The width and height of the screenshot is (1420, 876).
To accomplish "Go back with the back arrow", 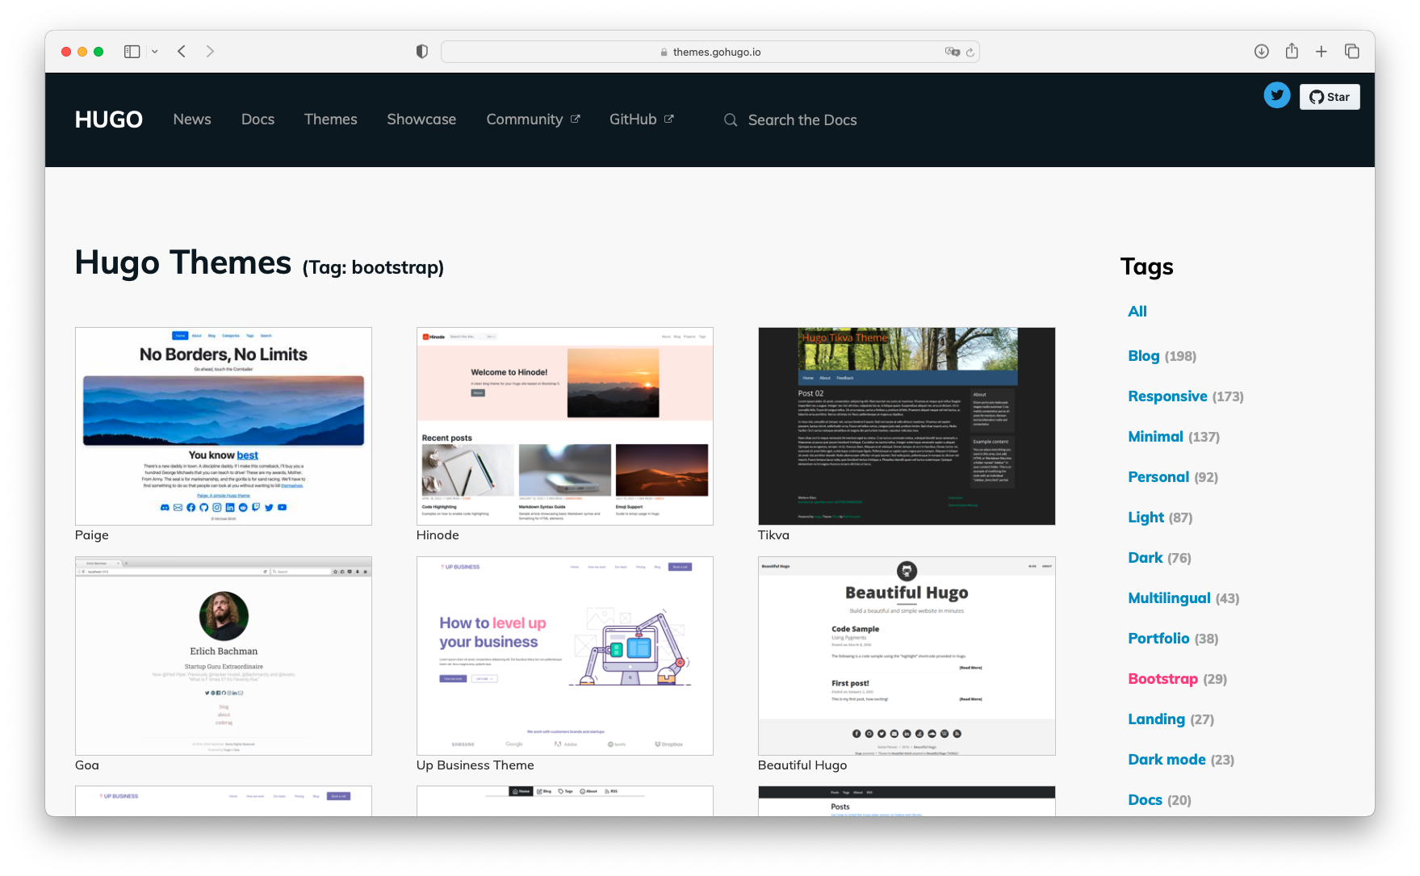I will pyautogui.click(x=182, y=52).
